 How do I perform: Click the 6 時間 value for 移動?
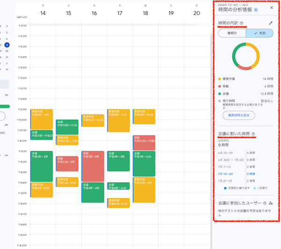(269, 86)
